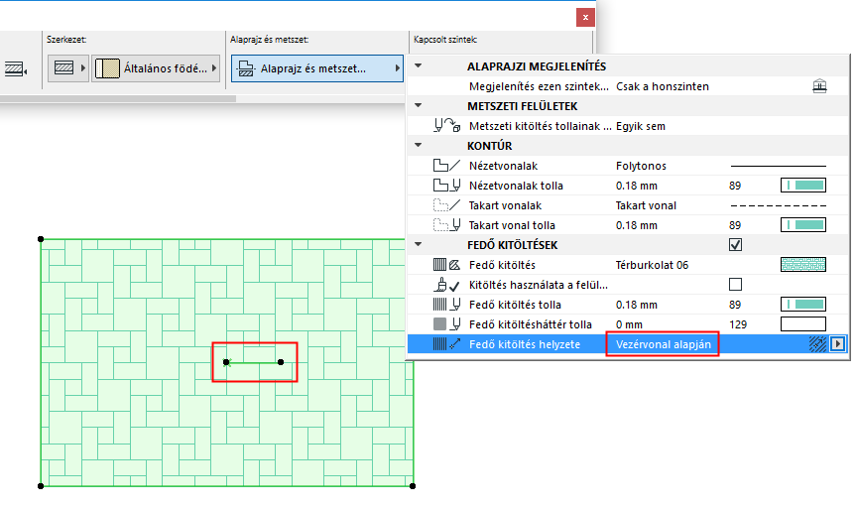Click the Térburkolat 06 fill pattern preview

(803, 264)
